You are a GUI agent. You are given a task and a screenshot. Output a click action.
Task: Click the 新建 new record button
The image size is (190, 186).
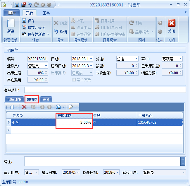[x=11, y=26]
